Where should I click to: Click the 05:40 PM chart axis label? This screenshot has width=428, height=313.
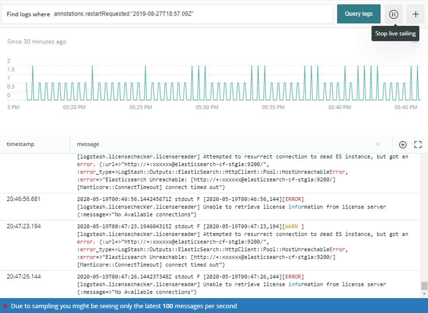point(340,107)
